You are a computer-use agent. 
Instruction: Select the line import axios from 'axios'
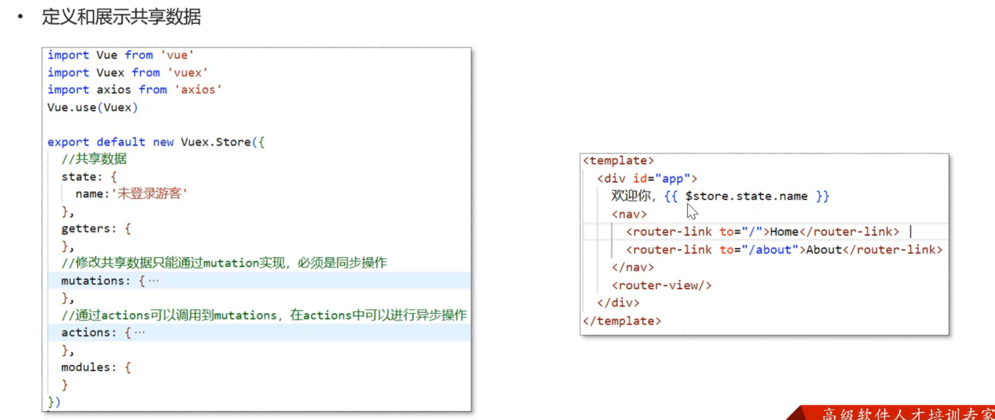(134, 90)
